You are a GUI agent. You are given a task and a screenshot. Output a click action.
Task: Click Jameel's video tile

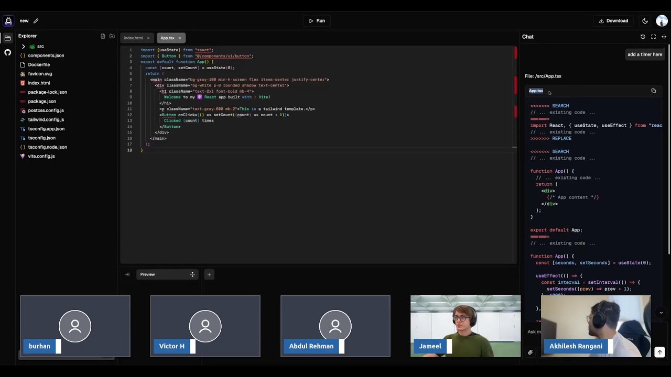pos(466,326)
